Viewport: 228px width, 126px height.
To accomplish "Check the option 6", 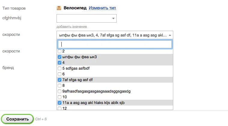I will (60, 74).
